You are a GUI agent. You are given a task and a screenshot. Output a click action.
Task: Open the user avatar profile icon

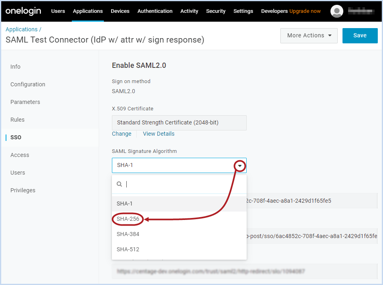pos(336,11)
